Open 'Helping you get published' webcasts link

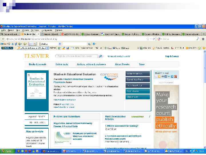85,136
